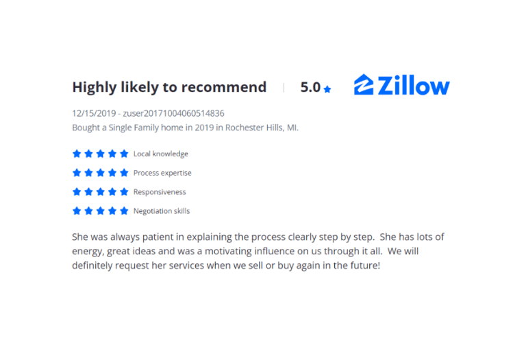Screen dimensions: 526x351
Task: Click the "Bought a Single Family home" line
Action: [185, 128]
